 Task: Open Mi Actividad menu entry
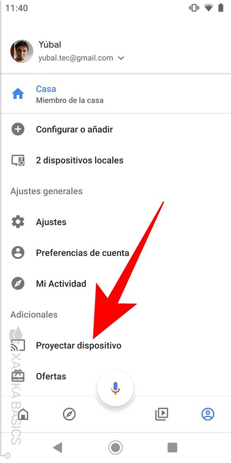pyautogui.click(x=115, y=284)
